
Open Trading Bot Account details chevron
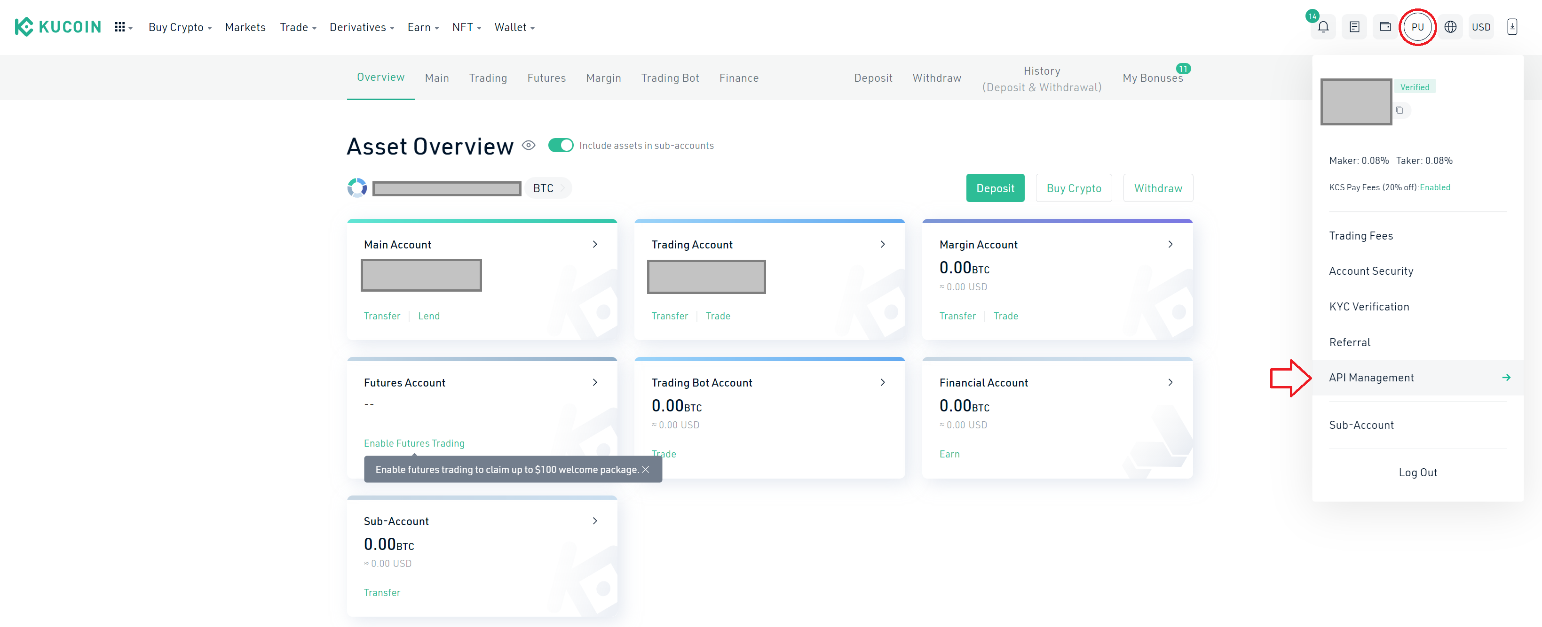point(882,382)
